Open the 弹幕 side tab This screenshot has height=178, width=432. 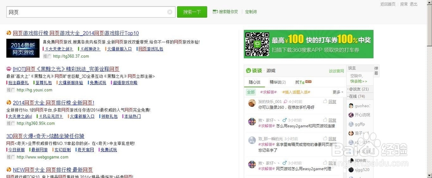(376, 71)
